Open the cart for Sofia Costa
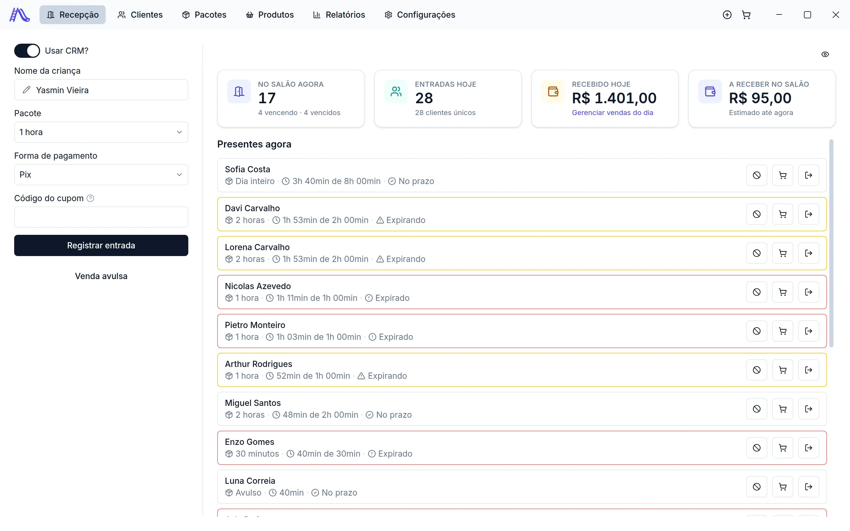The width and height of the screenshot is (850, 531). (x=783, y=175)
